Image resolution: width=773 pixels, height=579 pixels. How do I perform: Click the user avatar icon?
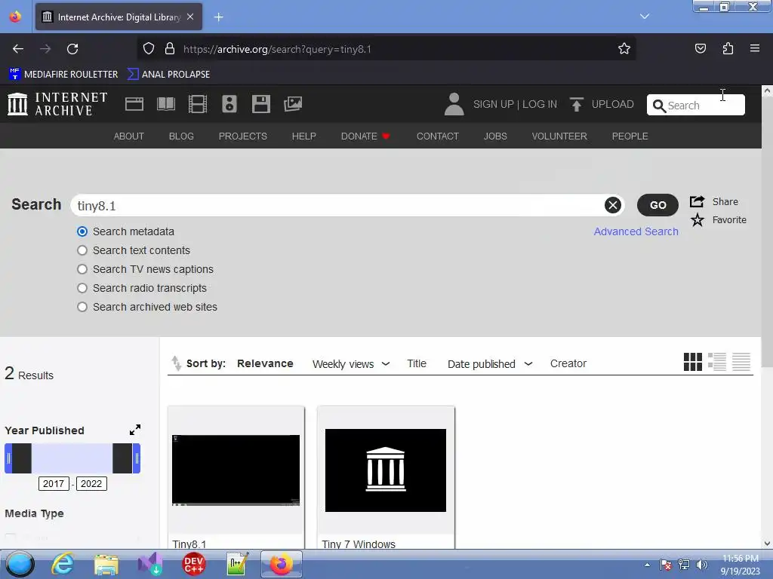click(x=454, y=104)
